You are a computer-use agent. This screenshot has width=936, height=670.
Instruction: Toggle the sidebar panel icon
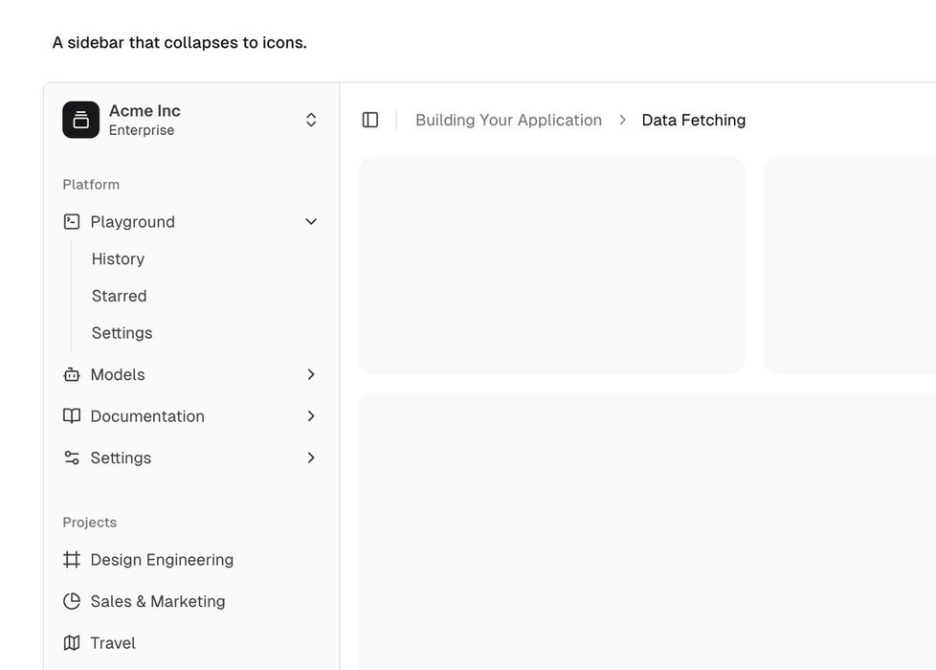(370, 120)
